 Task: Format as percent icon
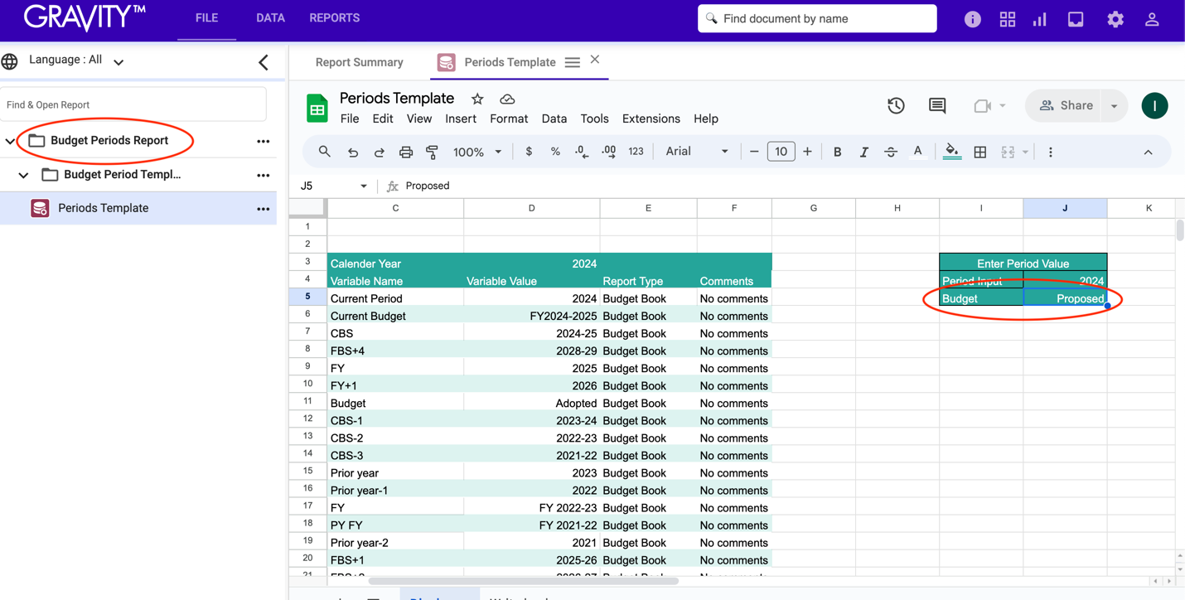[555, 152]
